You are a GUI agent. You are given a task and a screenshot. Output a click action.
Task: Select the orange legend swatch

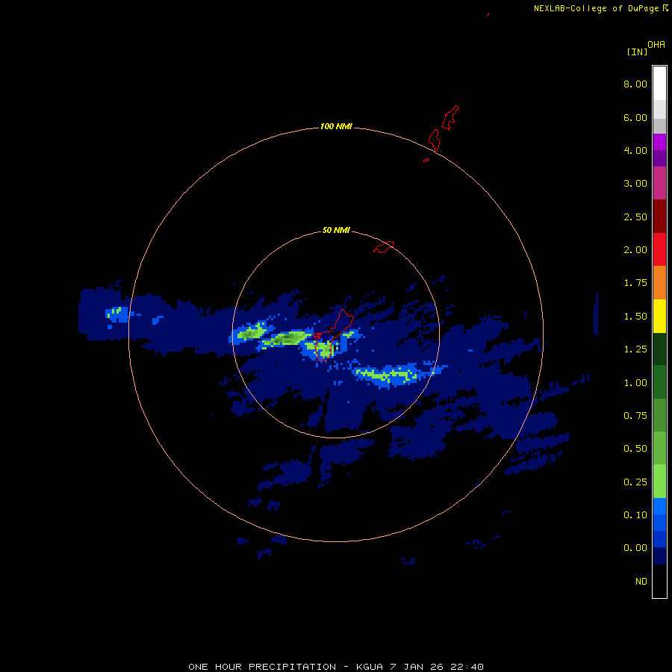point(659,283)
